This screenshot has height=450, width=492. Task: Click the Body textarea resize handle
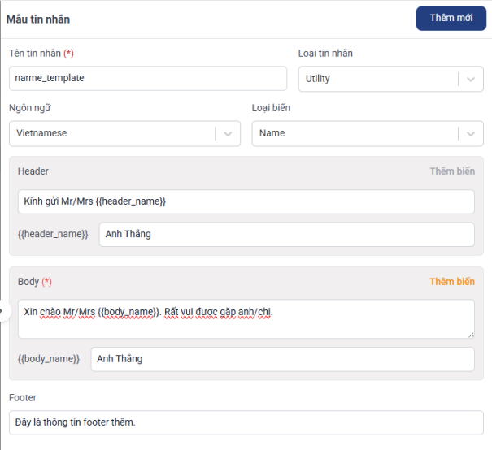(x=471, y=335)
